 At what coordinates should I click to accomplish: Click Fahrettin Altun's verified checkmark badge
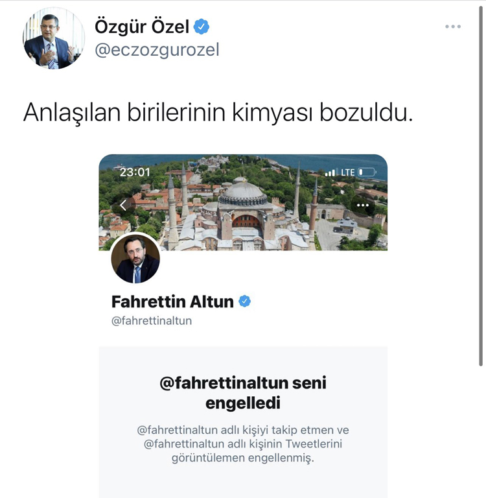click(244, 301)
